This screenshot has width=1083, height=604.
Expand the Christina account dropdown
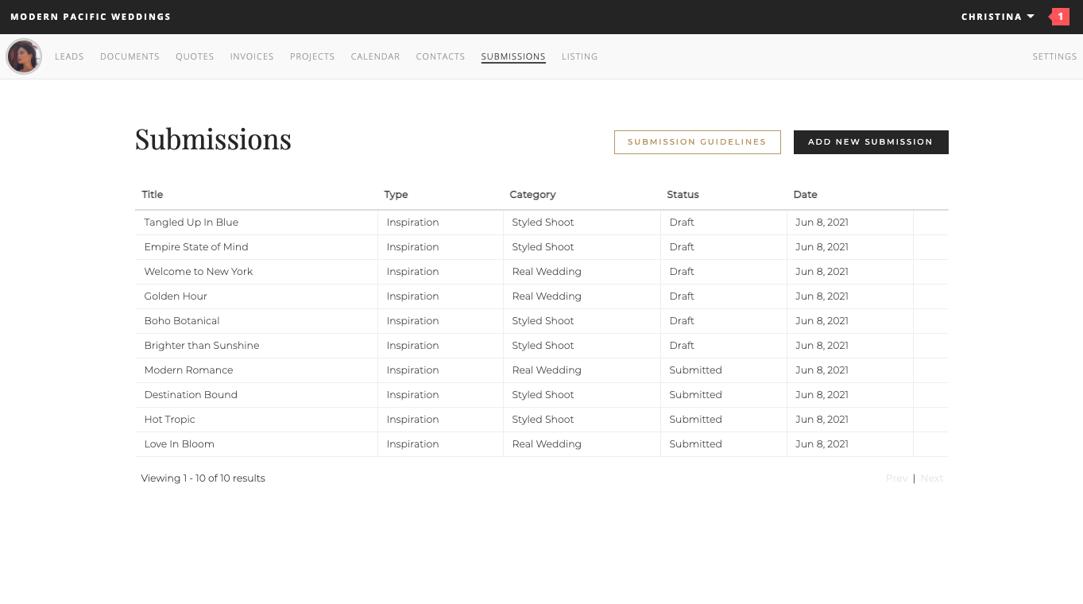(x=997, y=17)
